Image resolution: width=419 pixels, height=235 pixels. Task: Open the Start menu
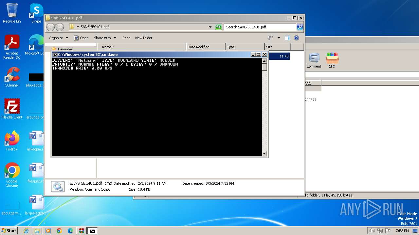pos(9,231)
